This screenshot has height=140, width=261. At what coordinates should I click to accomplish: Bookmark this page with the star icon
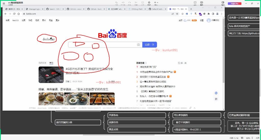(x=177, y=14)
